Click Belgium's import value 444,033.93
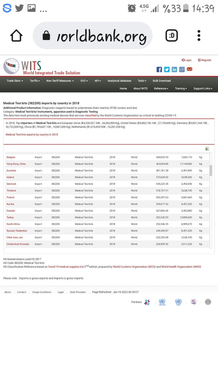 pos(162,157)
